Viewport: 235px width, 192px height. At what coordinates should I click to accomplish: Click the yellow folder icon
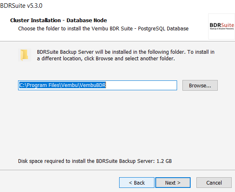25,55
